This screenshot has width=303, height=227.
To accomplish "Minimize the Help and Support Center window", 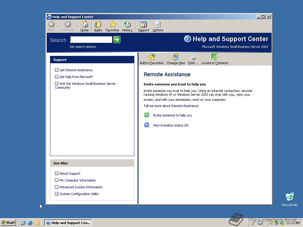I will click(x=258, y=17).
